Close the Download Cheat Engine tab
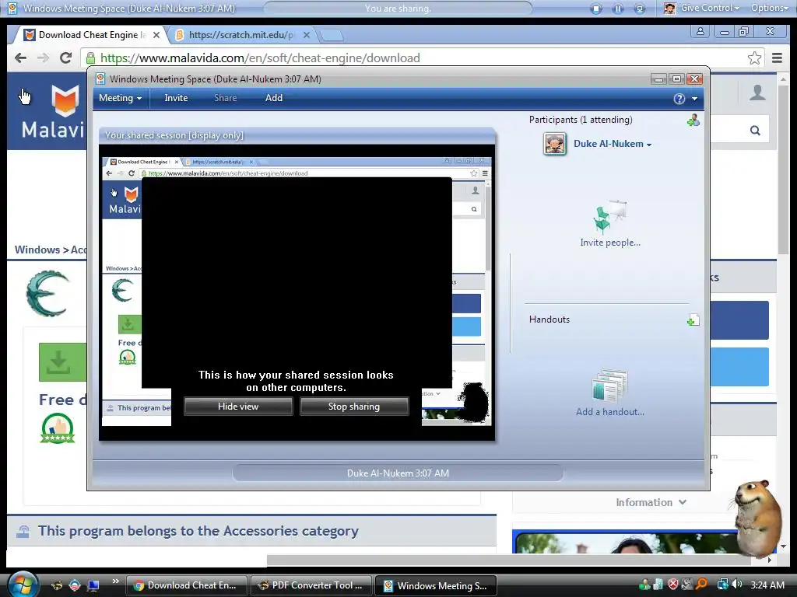 156,35
